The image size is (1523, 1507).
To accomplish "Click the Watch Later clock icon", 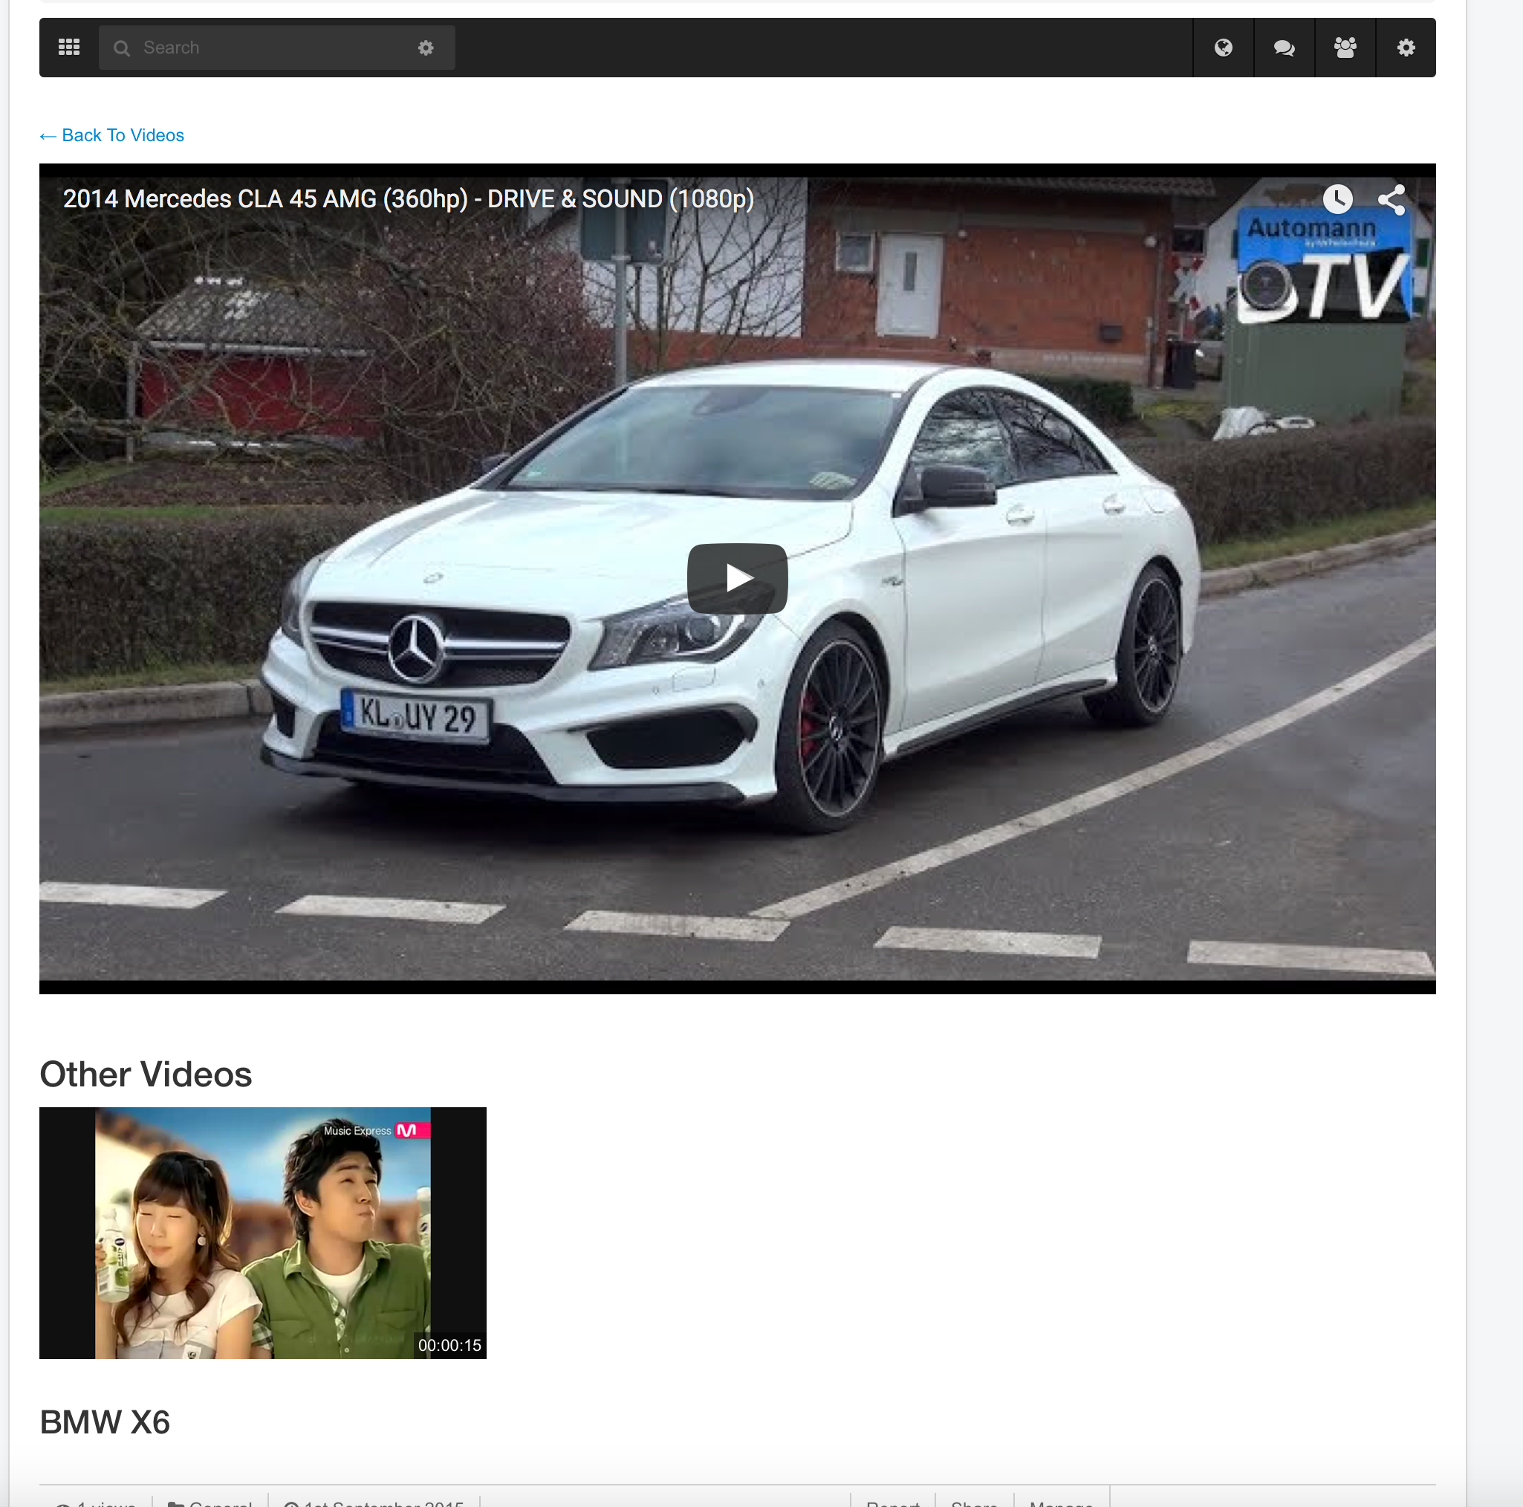I will pyautogui.click(x=1337, y=198).
